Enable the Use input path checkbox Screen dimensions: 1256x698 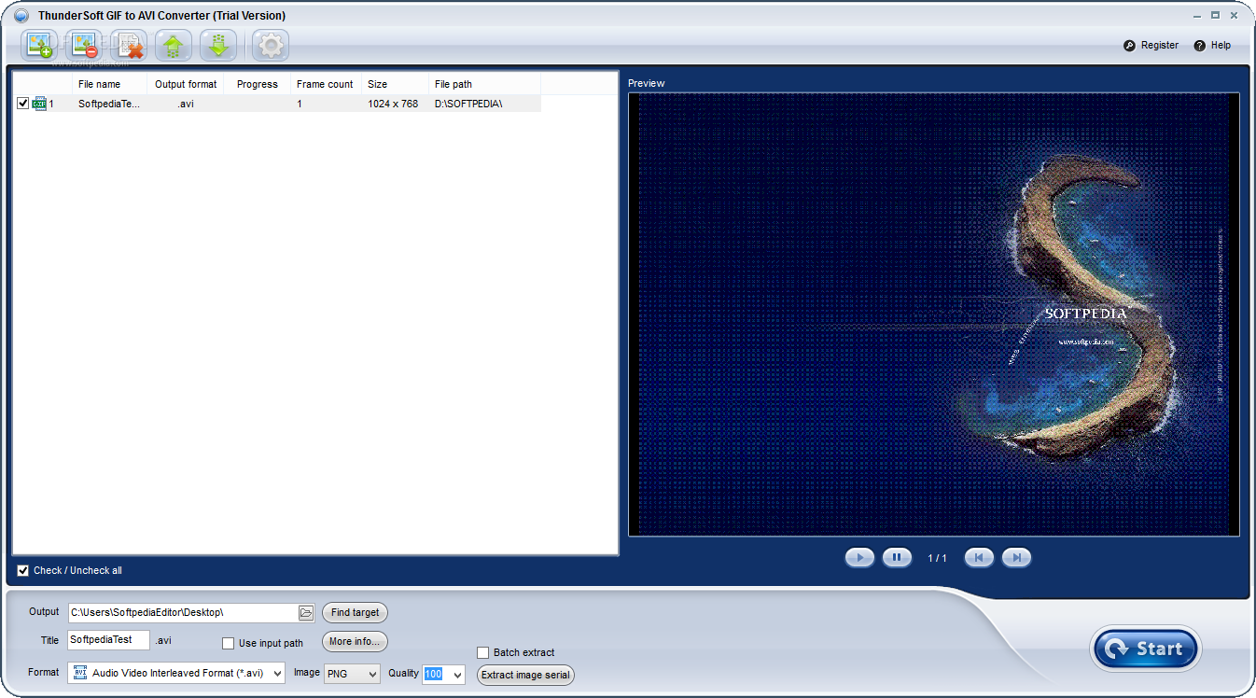point(228,643)
